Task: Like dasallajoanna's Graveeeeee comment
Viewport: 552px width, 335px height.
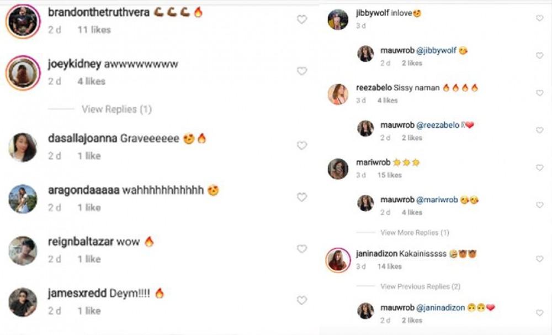Action: point(302,145)
